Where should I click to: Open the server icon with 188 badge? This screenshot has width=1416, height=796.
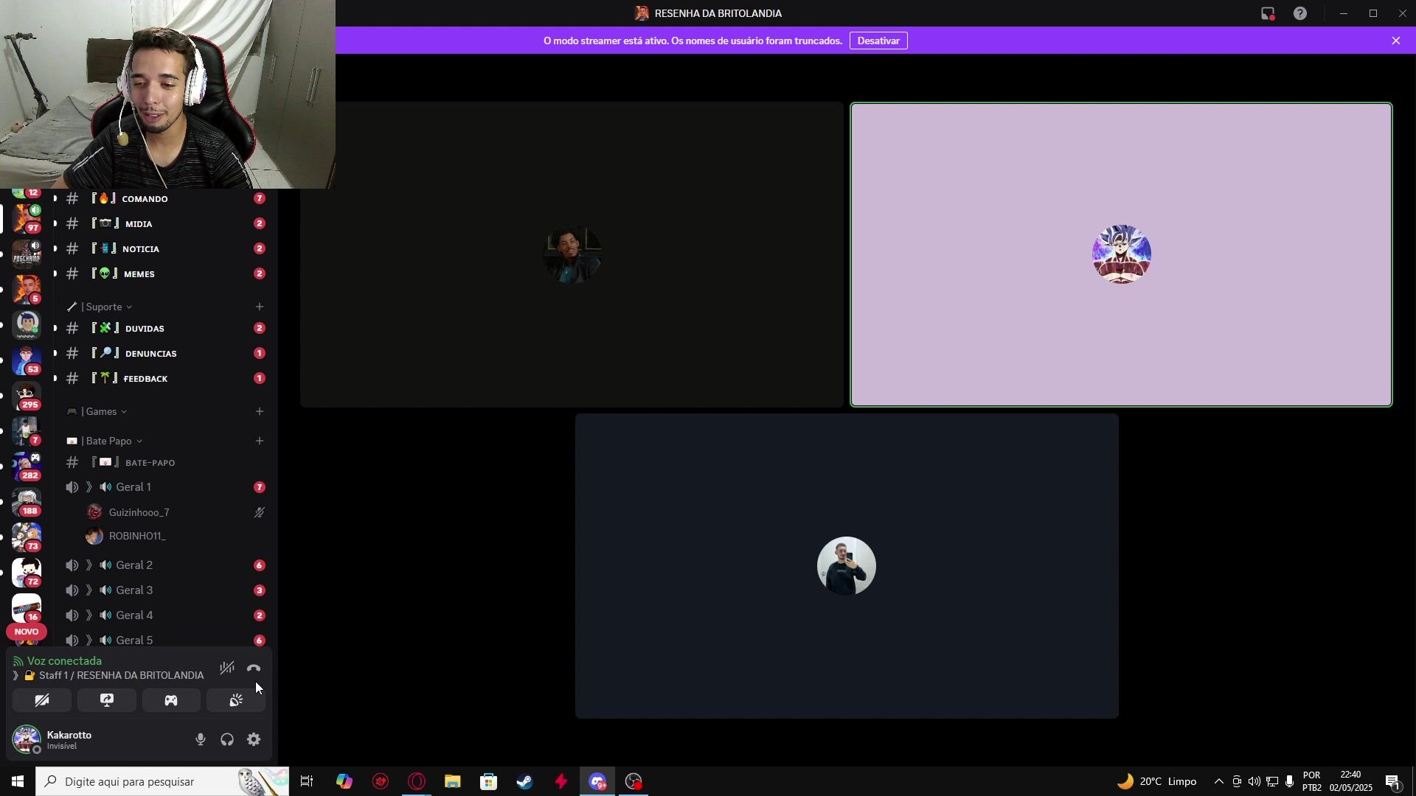tap(27, 501)
